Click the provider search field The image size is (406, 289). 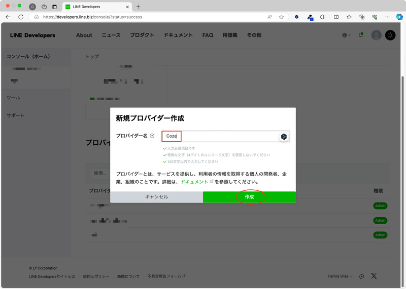[x=100, y=173]
